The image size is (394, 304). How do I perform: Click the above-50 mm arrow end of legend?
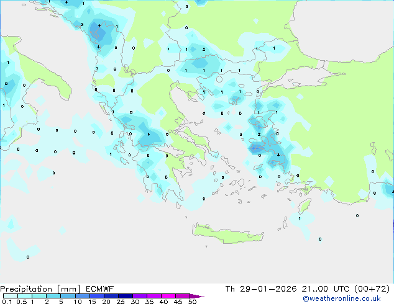pos(197,296)
